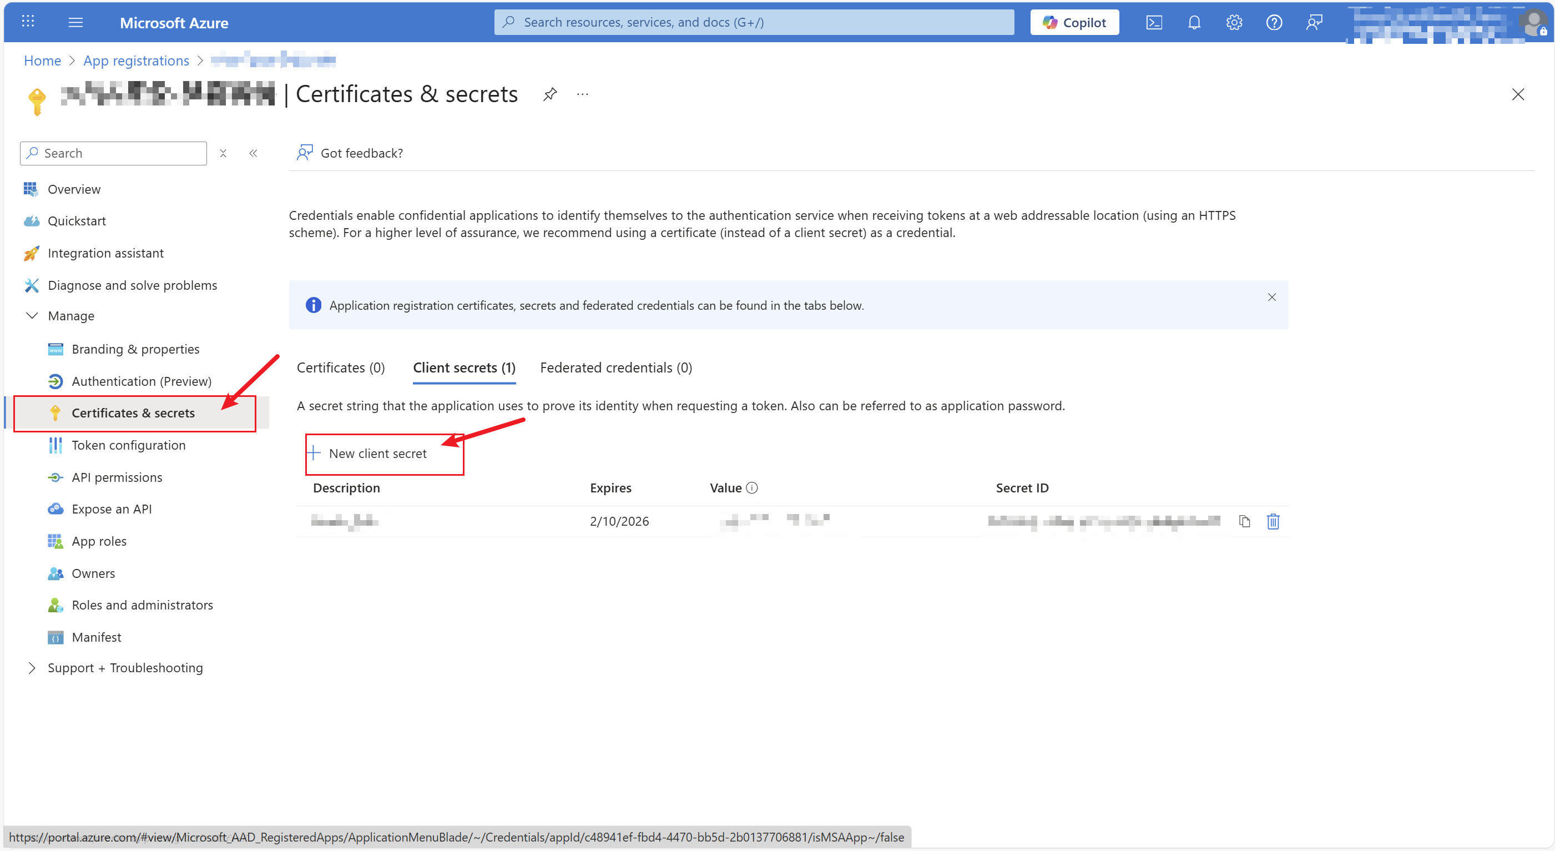Image resolution: width=1555 pixels, height=851 pixels.
Task: Pin the Certificates & secrets blade
Action: (549, 94)
